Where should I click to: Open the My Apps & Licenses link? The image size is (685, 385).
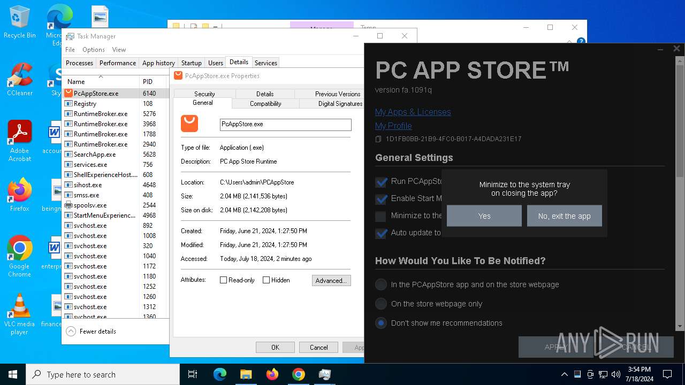pos(413,112)
